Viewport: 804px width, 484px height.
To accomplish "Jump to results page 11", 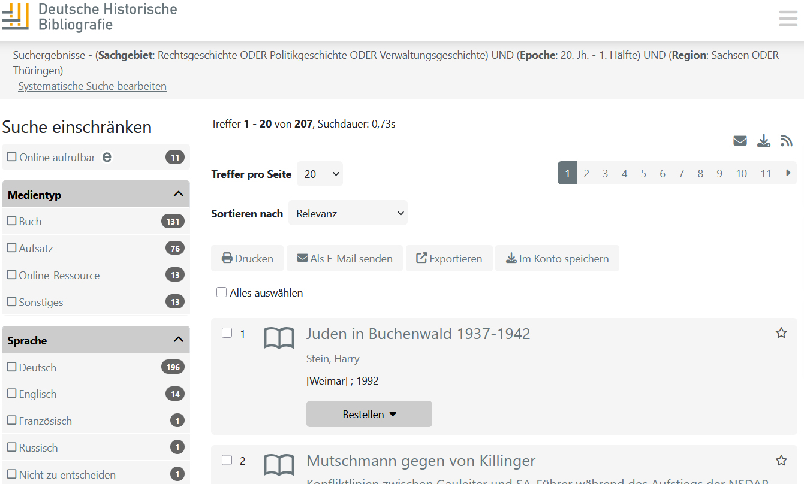I will 765,173.
